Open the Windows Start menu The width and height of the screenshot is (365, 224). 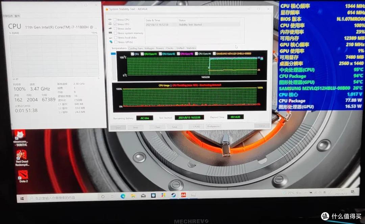[22, 198]
